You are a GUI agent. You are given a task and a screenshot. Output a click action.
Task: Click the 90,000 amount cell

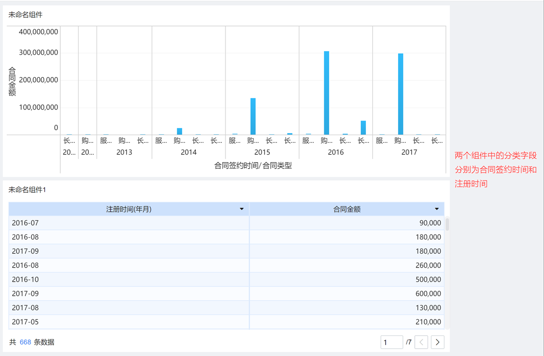click(x=347, y=223)
